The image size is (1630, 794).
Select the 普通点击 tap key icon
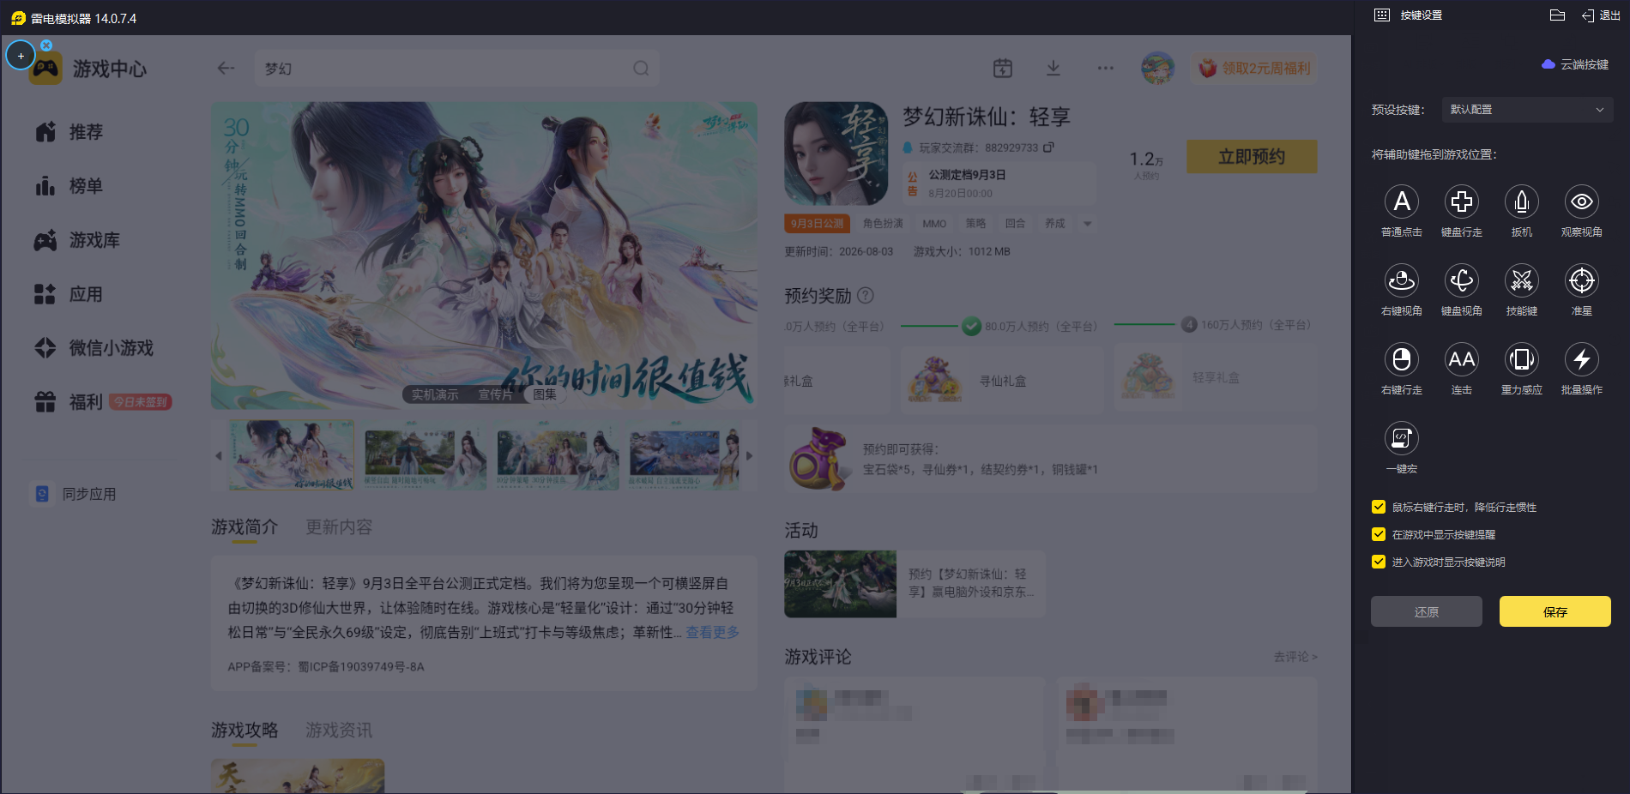click(1402, 202)
